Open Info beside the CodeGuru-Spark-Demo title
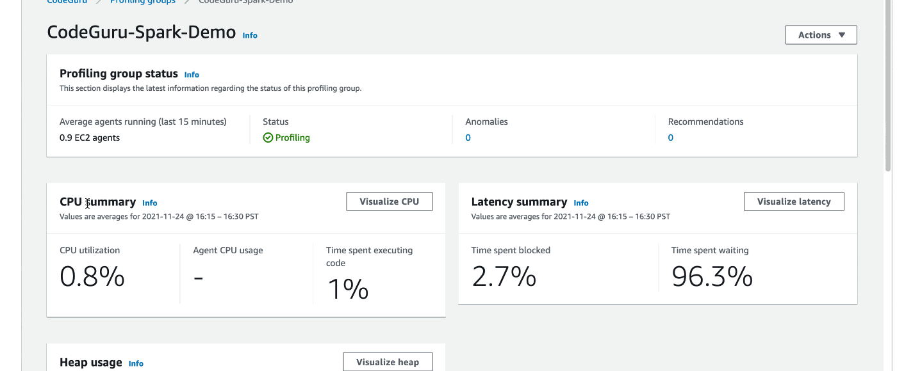Screen dimensions: 913x371 (x=249, y=35)
